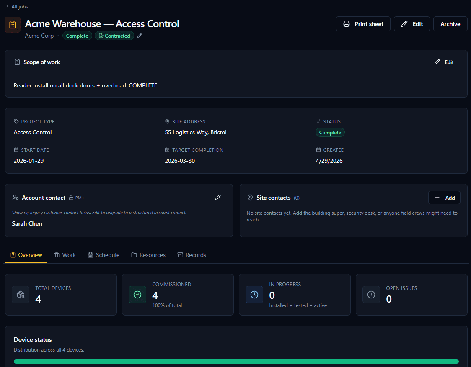
Task: Click the Status hash icon
Action: tap(318, 121)
